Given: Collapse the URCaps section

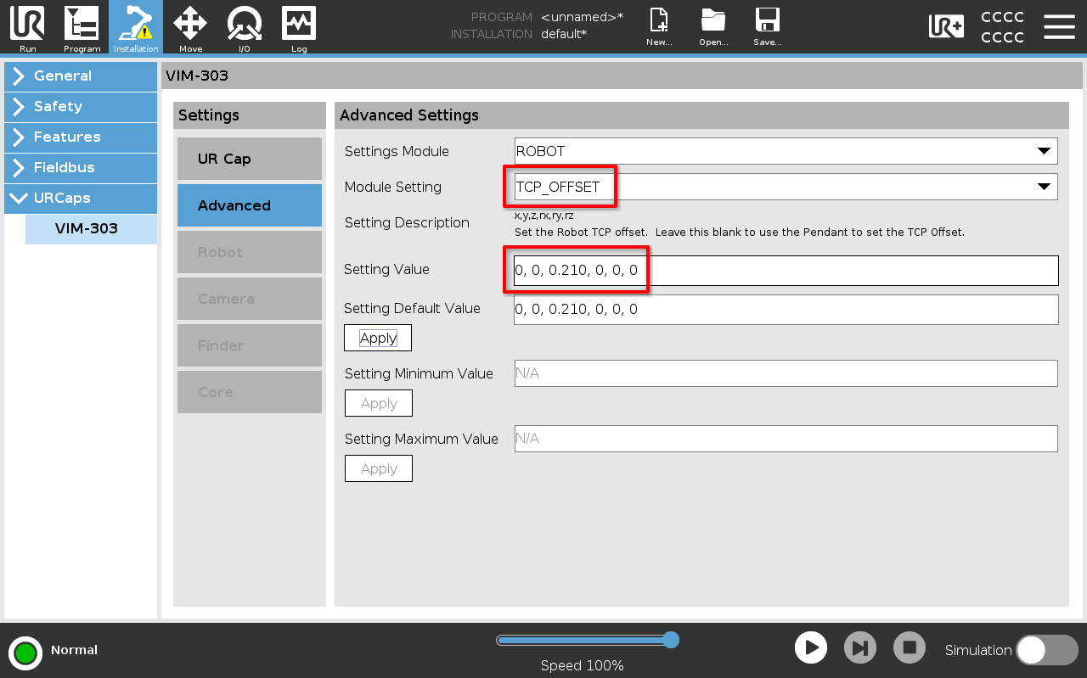Looking at the screenshot, I should point(81,199).
